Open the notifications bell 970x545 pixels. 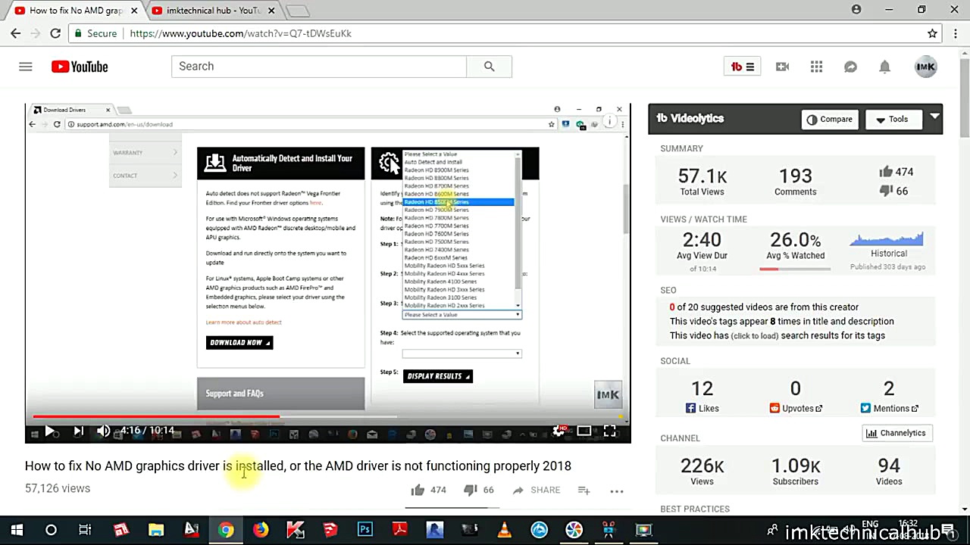pos(884,67)
